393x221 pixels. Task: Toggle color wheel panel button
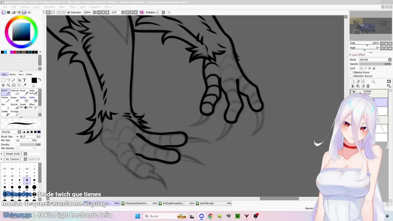[3, 12]
